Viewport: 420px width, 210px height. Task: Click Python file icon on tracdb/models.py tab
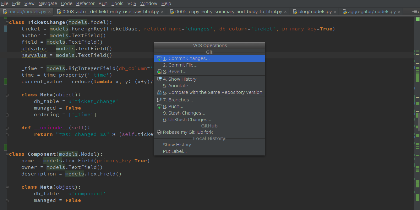(5, 12)
